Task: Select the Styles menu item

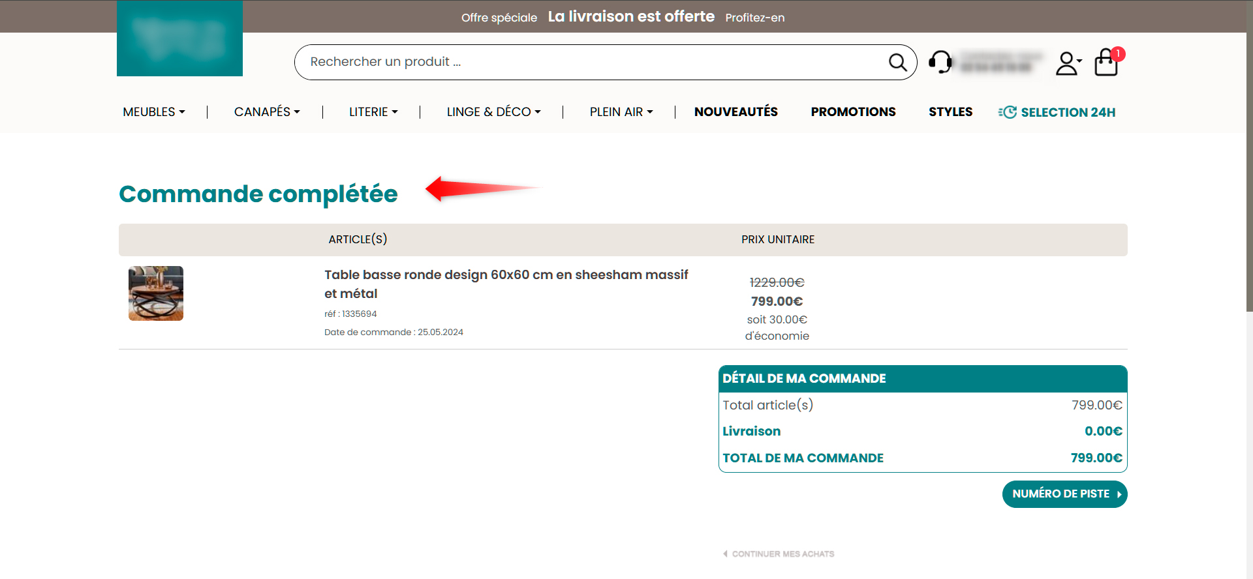Action: click(x=950, y=112)
